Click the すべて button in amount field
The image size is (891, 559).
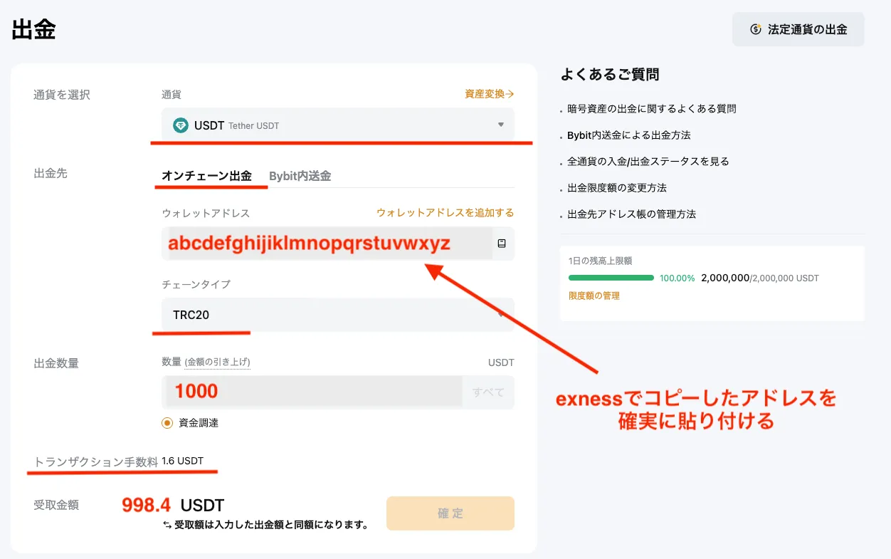point(488,392)
